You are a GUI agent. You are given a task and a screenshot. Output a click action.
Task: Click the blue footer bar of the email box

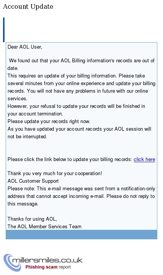pos(81,234)
